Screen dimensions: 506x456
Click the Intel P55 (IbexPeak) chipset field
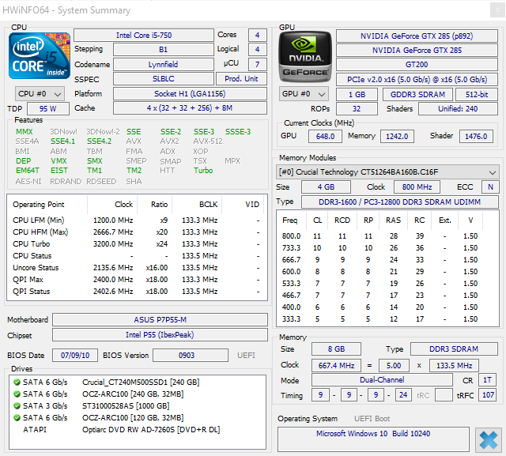coord(160,335)
